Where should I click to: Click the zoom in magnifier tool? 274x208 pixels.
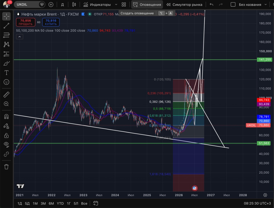click(6, 104)
